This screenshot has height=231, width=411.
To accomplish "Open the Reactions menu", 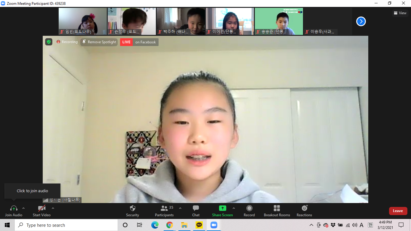I will (304, 208).
